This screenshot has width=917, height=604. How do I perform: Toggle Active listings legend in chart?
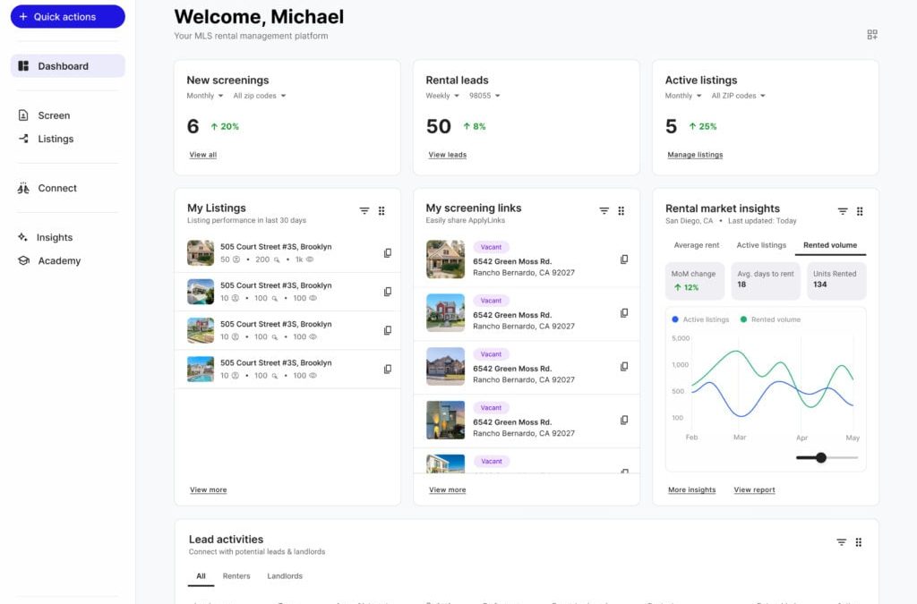tap(700, 319)
